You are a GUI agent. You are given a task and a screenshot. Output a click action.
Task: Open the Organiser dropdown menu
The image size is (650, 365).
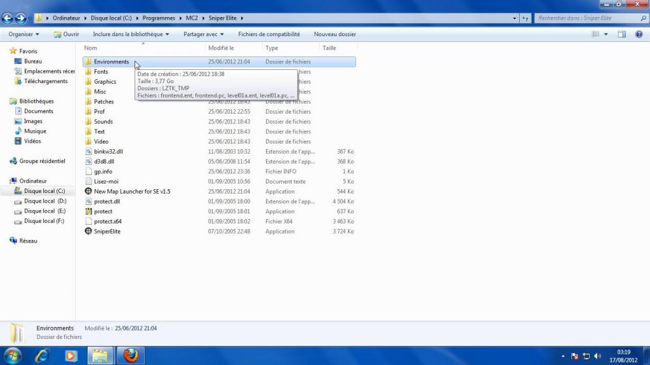23,34
